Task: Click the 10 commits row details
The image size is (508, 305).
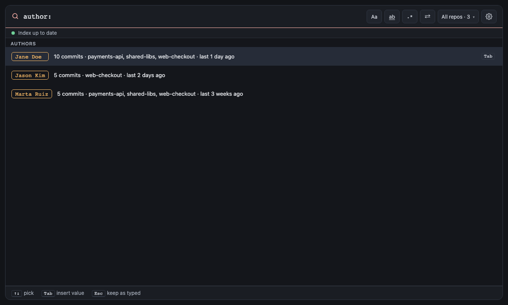Action: (x=144, y=56)
